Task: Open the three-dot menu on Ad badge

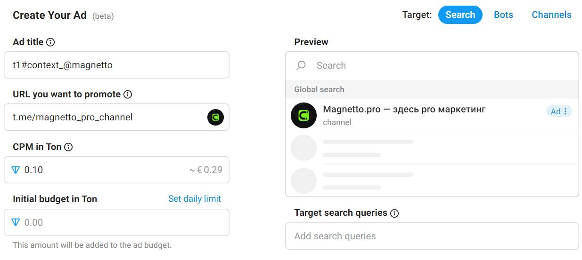Action: click(566, 111)
